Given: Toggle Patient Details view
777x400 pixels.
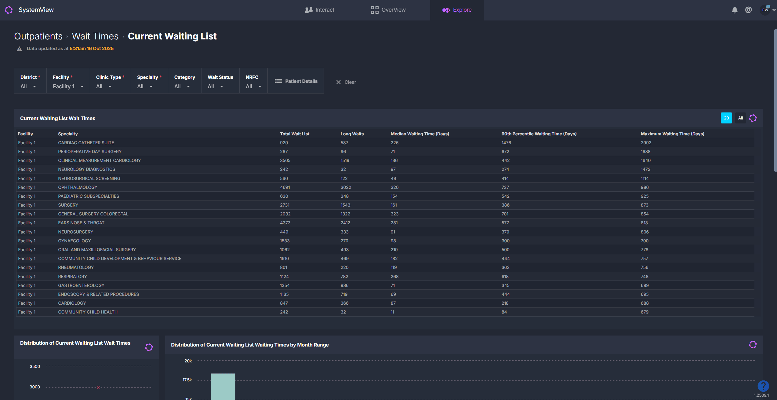Looking at the screenshot, I should pyautogui.click(x=296, y=81).
